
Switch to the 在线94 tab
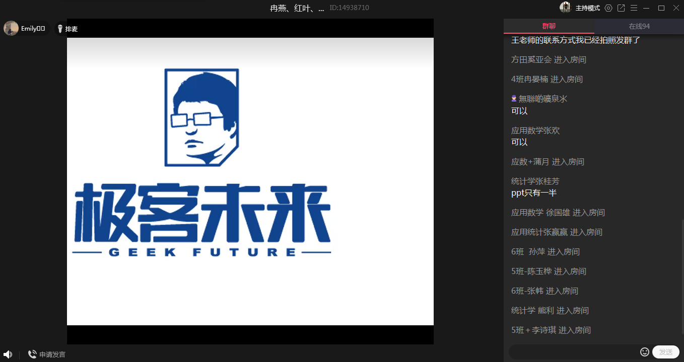[x=639, y=26]
